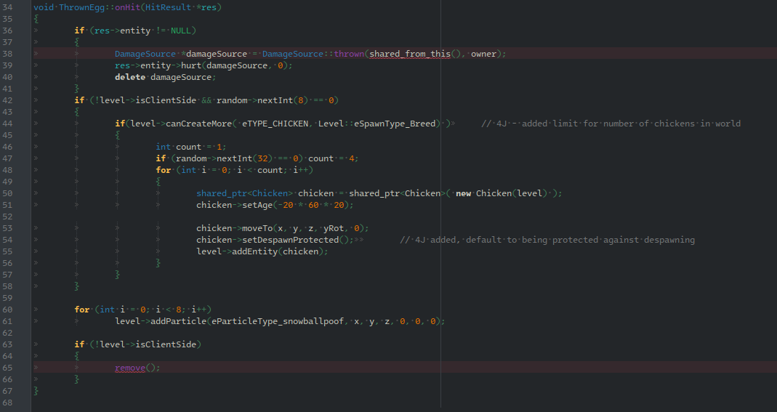Click the delete keyword on line 40
The height and width of the screenshot is (412, 777).
[x=130, y=77]
